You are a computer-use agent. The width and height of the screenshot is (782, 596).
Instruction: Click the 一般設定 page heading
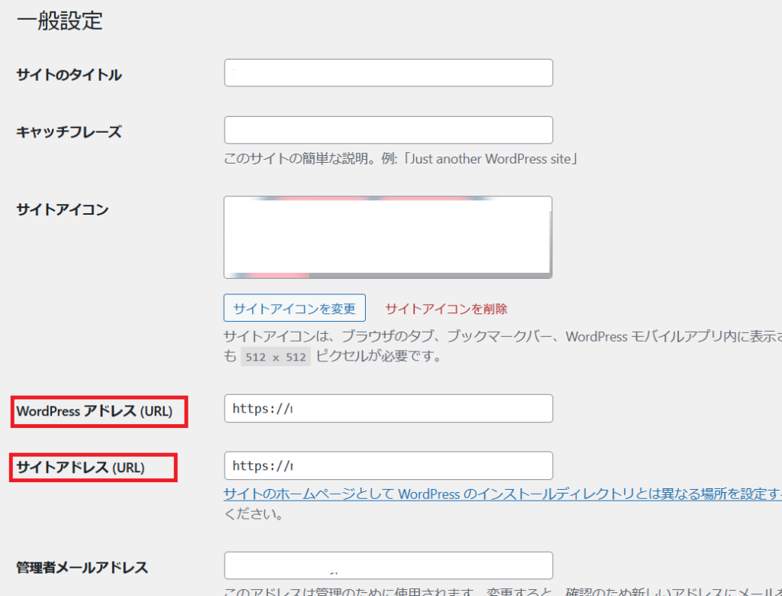pyautogui.click(x=60, y=21)
